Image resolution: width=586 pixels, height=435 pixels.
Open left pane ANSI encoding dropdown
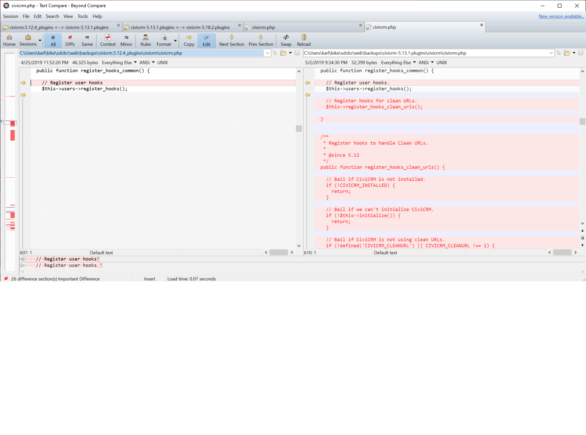pyautogui.click(x=147, y=63)
